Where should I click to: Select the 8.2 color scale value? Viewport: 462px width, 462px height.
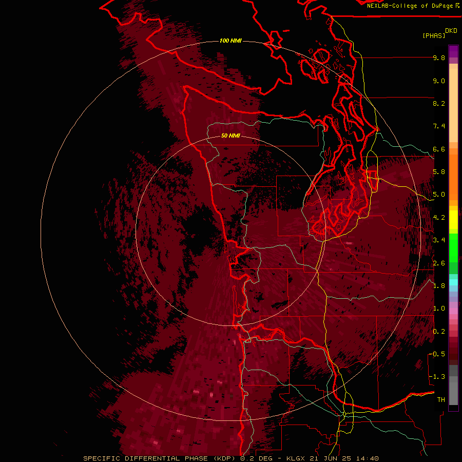click(439, 103)
